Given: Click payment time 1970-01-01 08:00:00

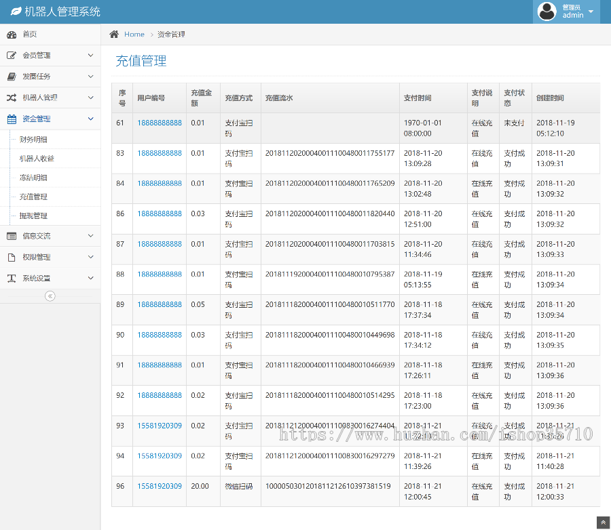Looking at the screenshot, I should pyautogui.click(x=423, y=128).
